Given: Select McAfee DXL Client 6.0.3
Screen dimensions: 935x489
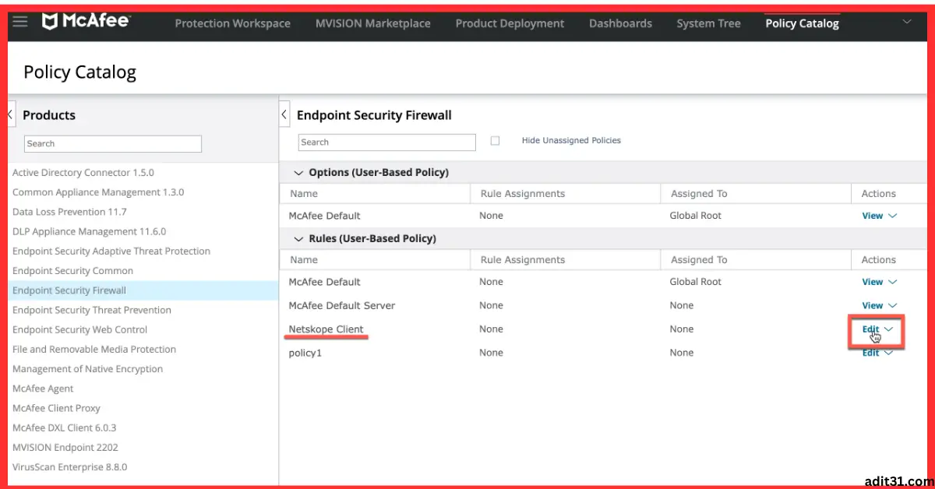Looking at the screenshot, I should tap(64, 427).
